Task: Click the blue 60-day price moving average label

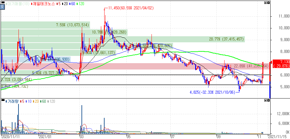Action: [73, 4]
